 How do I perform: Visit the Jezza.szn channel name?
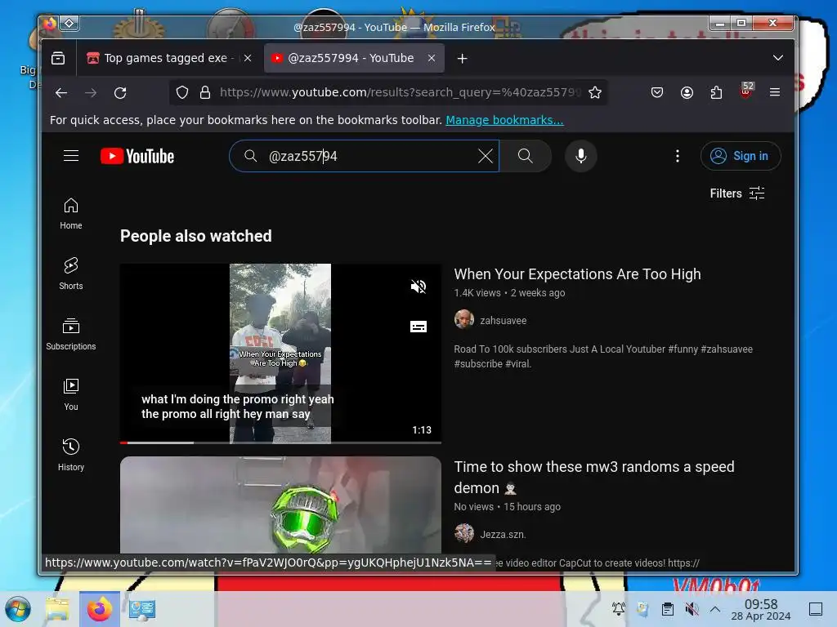(x=503, y=534)
